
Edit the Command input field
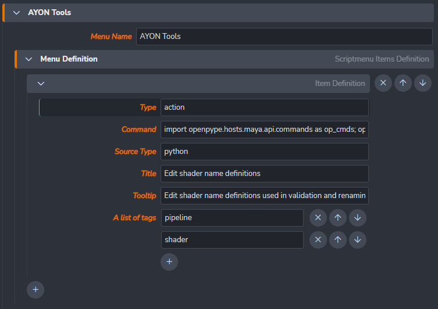click(x=265, y=130)
